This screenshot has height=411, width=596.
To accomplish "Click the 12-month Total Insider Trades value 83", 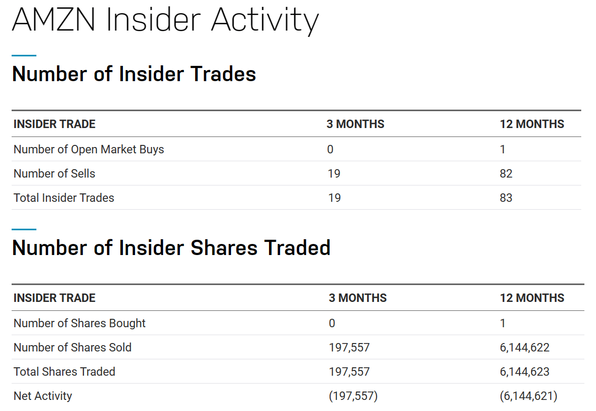I will 506,198.
